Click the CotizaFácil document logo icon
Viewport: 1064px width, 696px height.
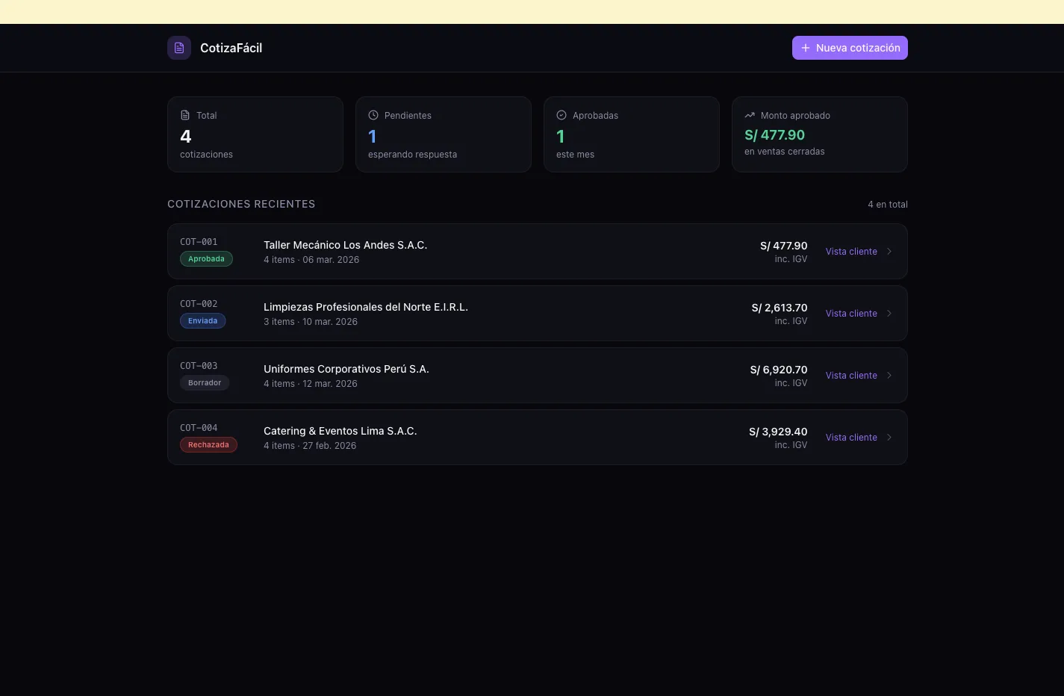click(x=178, y=47)
